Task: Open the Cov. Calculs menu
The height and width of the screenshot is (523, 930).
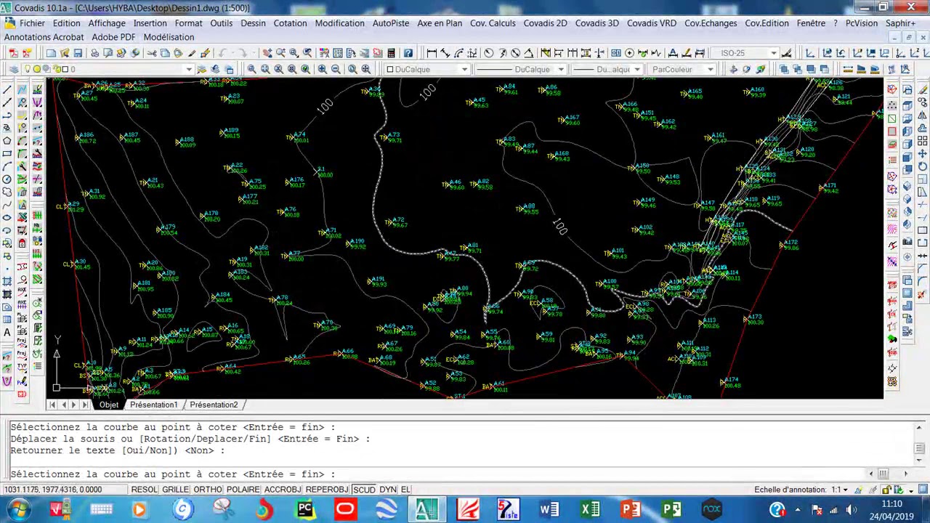Action: (x=493, y=23)
